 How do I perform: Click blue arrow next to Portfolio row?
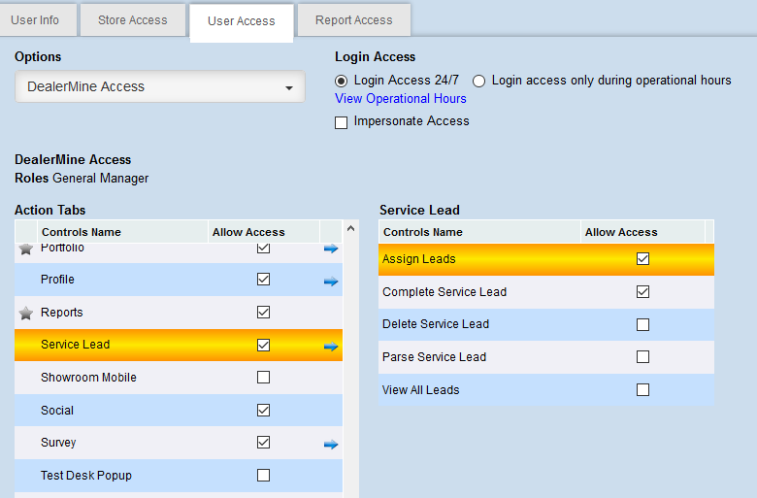[331, 249]
